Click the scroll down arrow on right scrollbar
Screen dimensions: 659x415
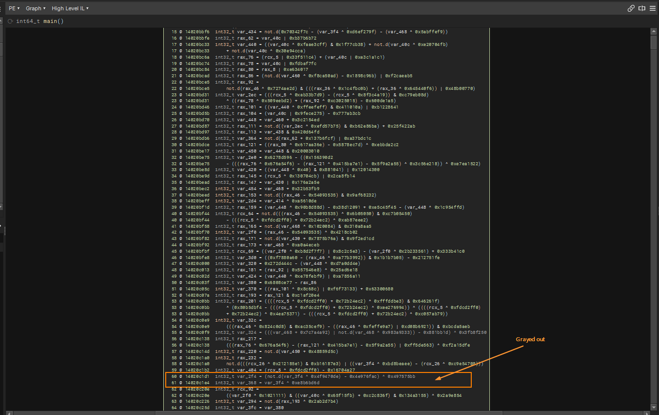click(x=654, y=407)
